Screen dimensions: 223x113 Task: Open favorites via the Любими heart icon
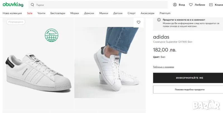(191, 5)
